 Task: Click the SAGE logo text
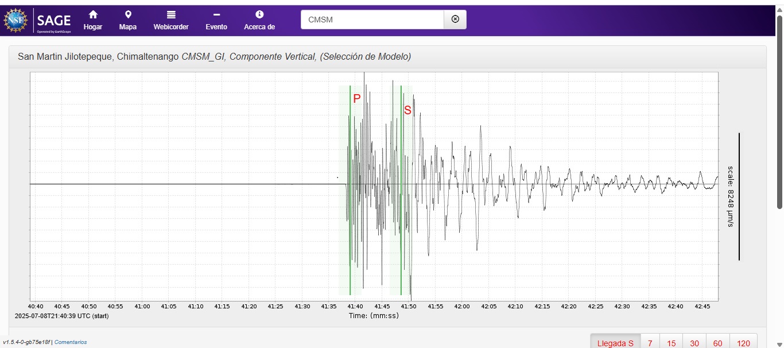(x=53, y=21)
